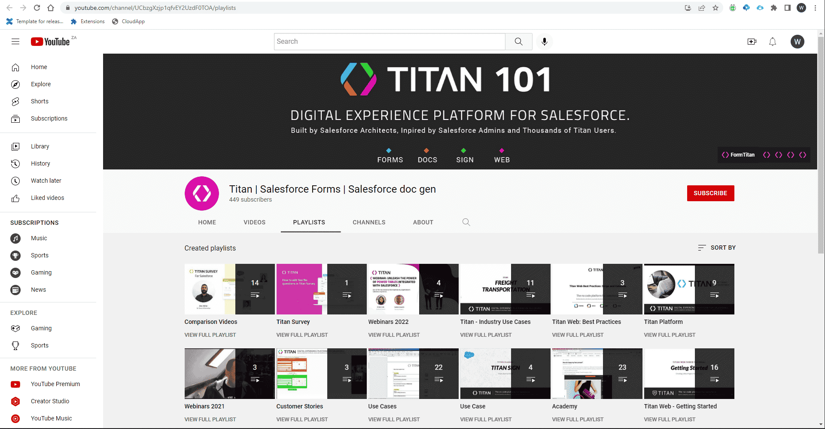Open the W account avatar menu
Viewport: 825px width, 429px height.
click(798, 42)
